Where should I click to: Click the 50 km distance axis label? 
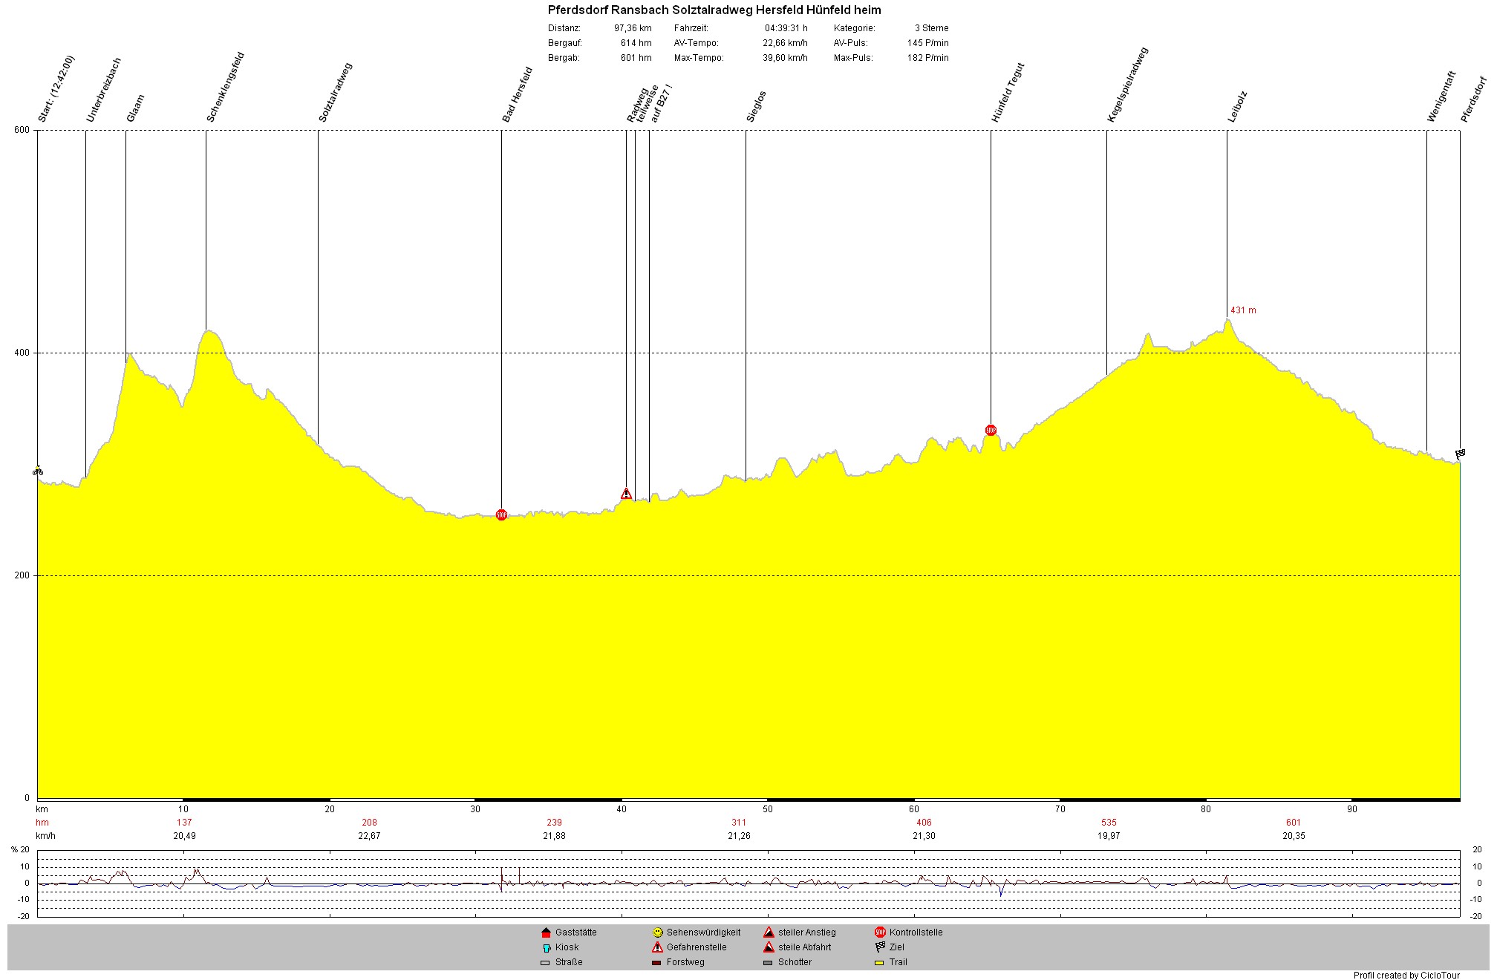pos(768,809)
